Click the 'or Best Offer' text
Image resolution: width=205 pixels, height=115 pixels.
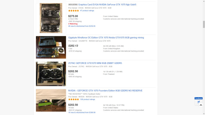coord(73,19)
